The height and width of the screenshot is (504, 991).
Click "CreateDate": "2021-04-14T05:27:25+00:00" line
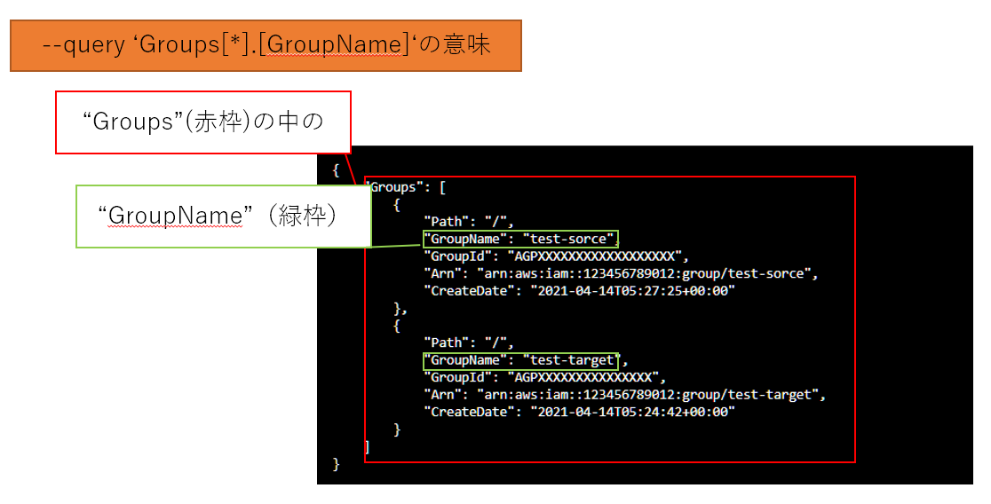pos(580,291)
